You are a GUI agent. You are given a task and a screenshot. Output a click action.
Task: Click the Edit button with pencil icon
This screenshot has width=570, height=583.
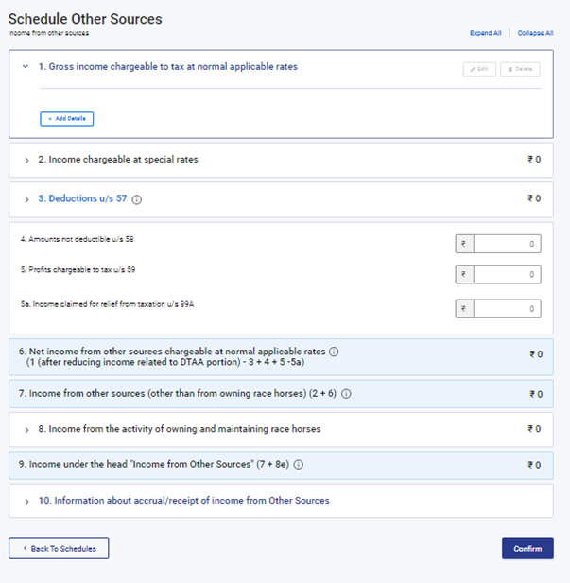[479, 69]
